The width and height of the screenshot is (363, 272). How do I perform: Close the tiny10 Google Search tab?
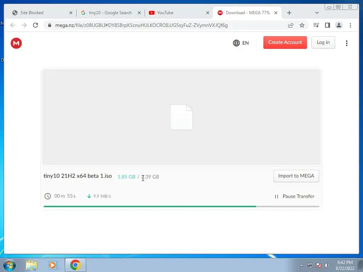coord(139,13)
